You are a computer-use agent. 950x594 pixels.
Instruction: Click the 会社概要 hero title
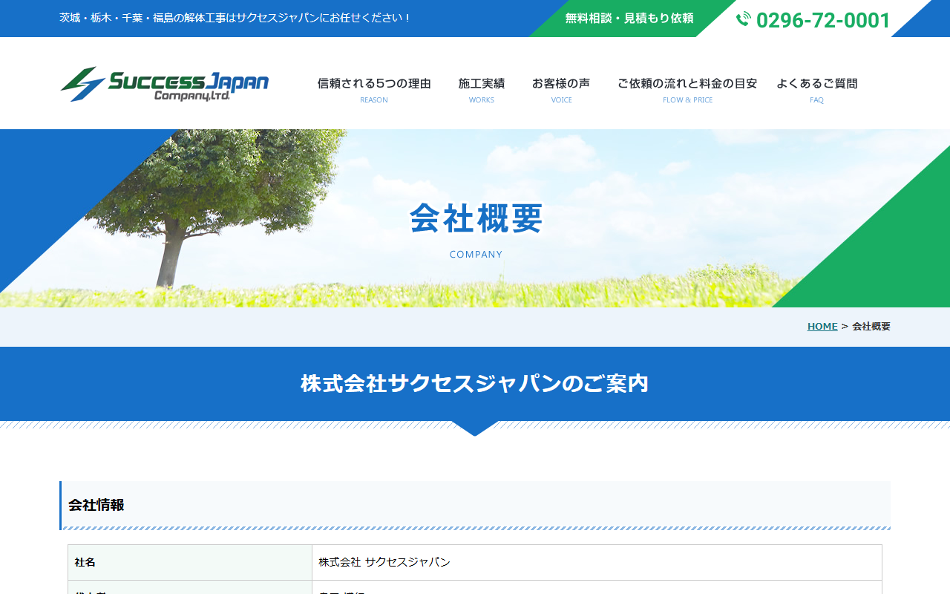476,218
